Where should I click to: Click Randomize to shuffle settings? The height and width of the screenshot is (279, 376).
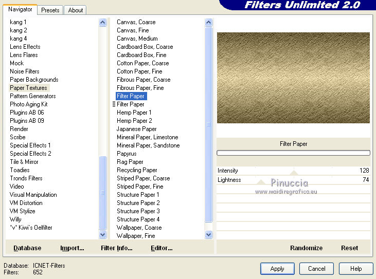coord(306,248)
